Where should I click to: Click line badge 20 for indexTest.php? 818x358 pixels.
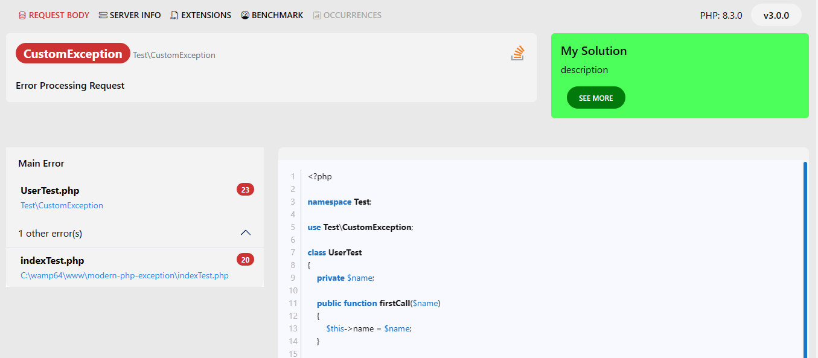point(245,260)
